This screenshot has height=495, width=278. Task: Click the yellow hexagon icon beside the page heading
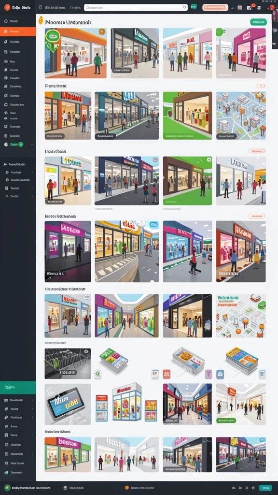[41, 20]
